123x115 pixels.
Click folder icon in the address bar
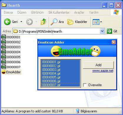point(16,31)
